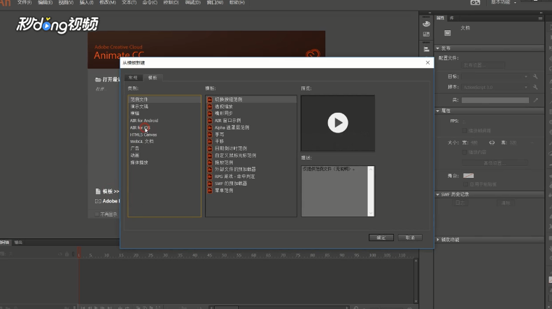Click the 类 class name input field

tap(495, 100)
